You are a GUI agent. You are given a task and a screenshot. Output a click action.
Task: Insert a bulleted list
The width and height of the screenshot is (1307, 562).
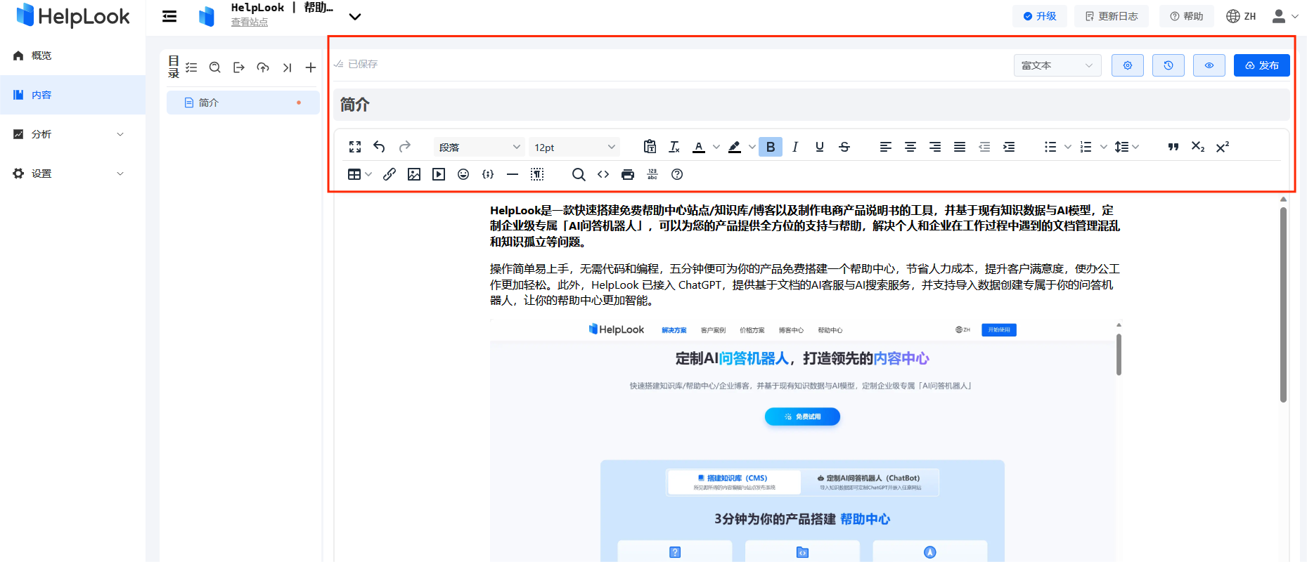click(x=1050, y=147)
